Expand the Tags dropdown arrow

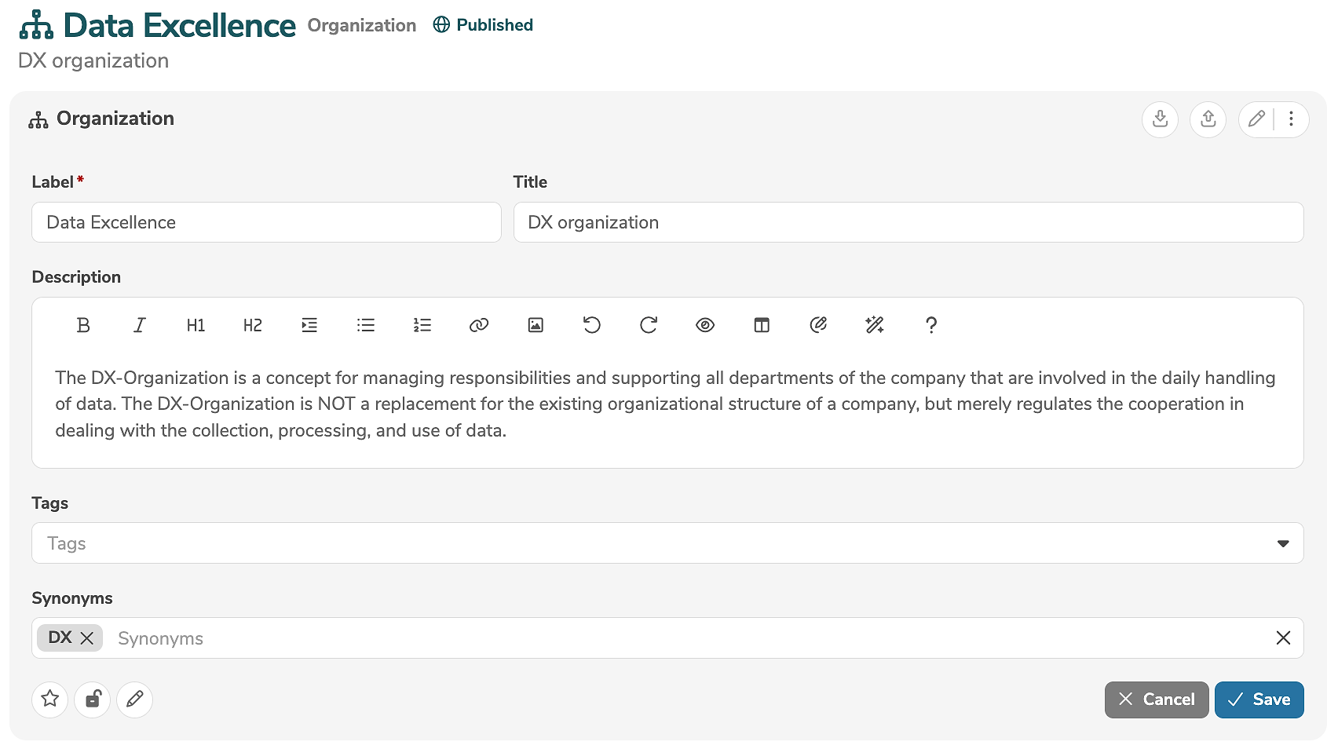[x=1283, y=543]
